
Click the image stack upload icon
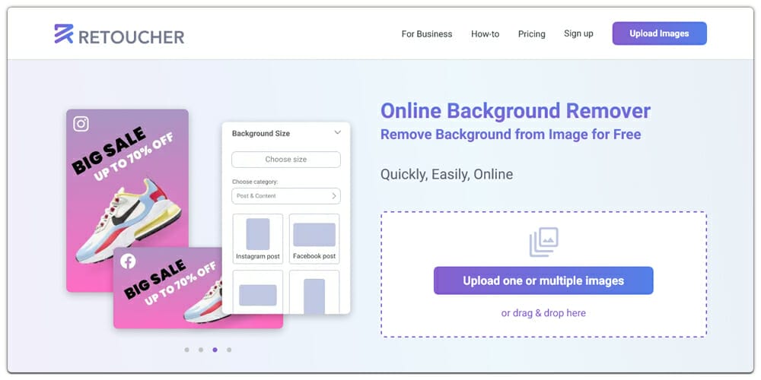[x=544, y=242]
